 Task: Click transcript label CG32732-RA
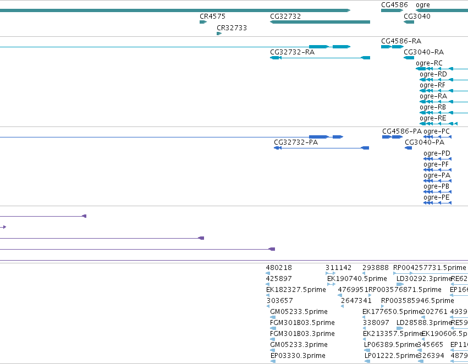292,52
